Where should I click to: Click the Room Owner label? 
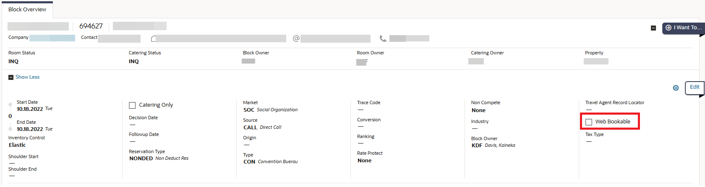370,53
